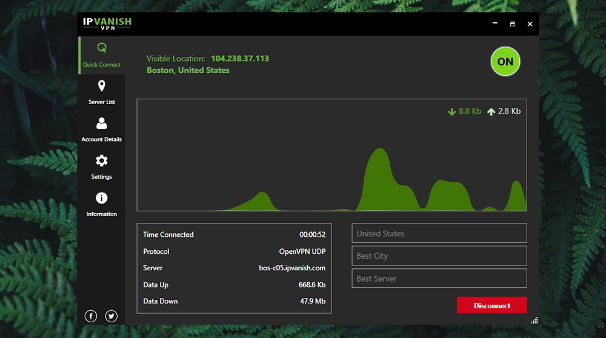Expand the United States country dropdown
Image resolution: width=606 pixels, height=338 pixels.
(x=439, y=233)
